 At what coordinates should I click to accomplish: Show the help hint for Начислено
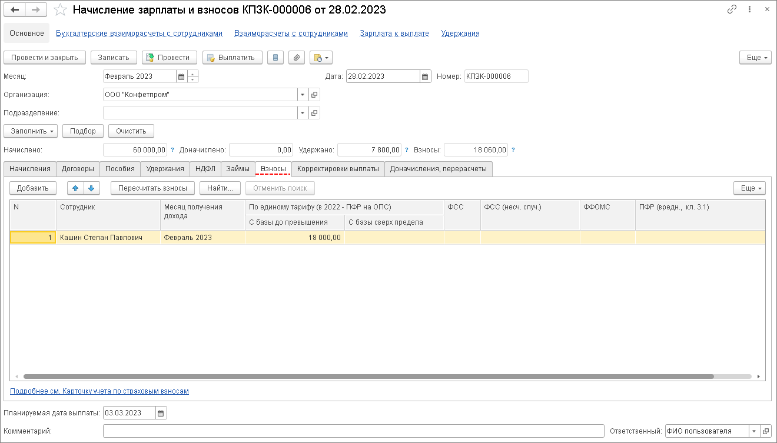(x=172, y=150)
